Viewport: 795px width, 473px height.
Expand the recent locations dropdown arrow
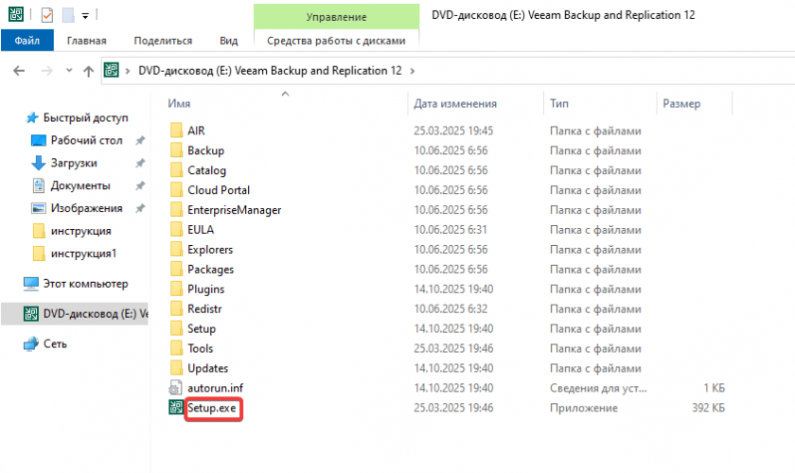point(68,71)
